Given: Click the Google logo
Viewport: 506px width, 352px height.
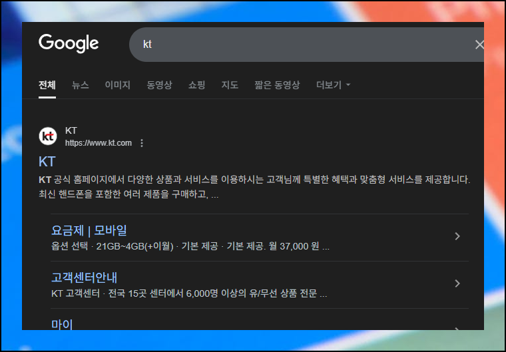Looking at the screenshot, I should pos(69,43).
